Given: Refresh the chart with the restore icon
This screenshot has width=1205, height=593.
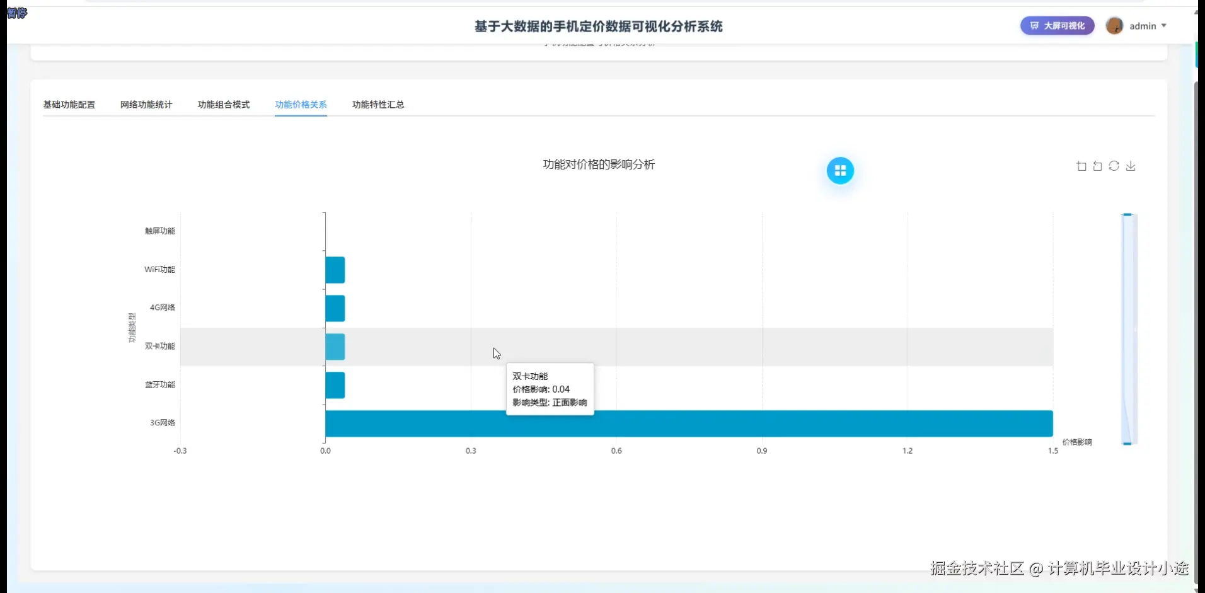Looking at the screenshot, I should pos(1114,166).
